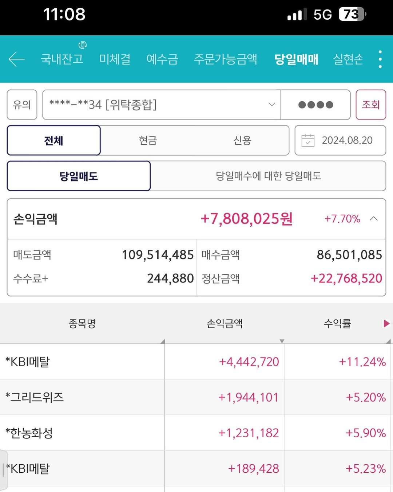Select the 현금 filter option

click(148, 140)
